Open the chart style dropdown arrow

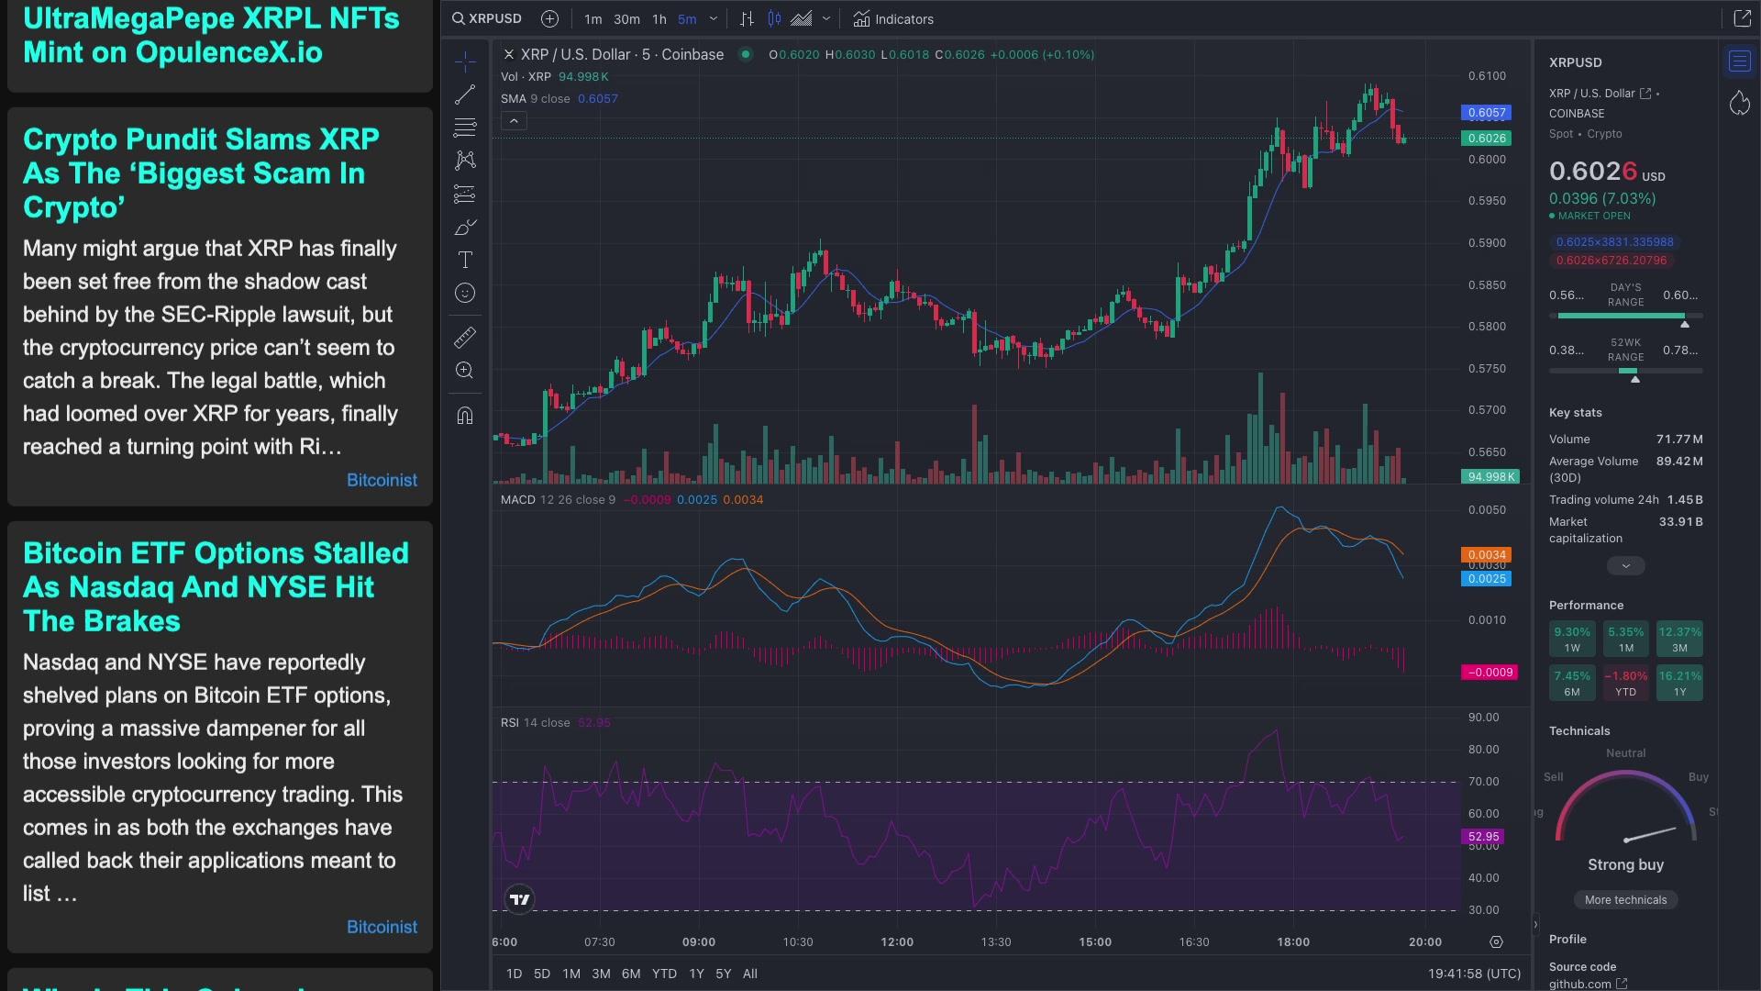(x=826, y=19)
